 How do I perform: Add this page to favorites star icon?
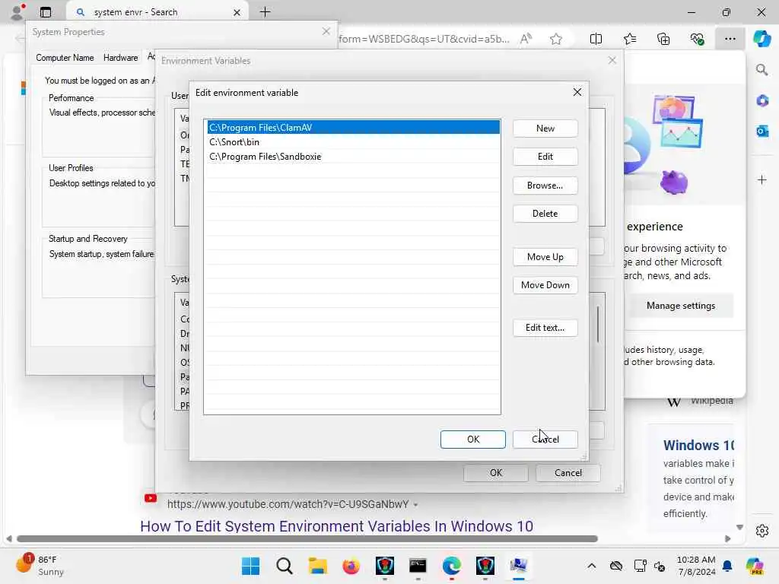(x=556, y=39)
